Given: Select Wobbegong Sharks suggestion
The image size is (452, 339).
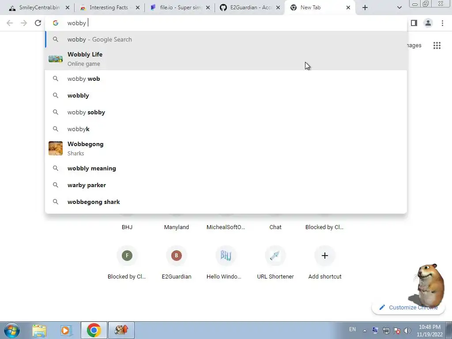Looking at the screenshot, I should pyautogui.click(x=226, y=148).
